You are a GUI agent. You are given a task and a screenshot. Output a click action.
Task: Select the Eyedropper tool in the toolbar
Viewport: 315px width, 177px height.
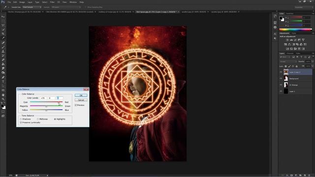point(3,38)
